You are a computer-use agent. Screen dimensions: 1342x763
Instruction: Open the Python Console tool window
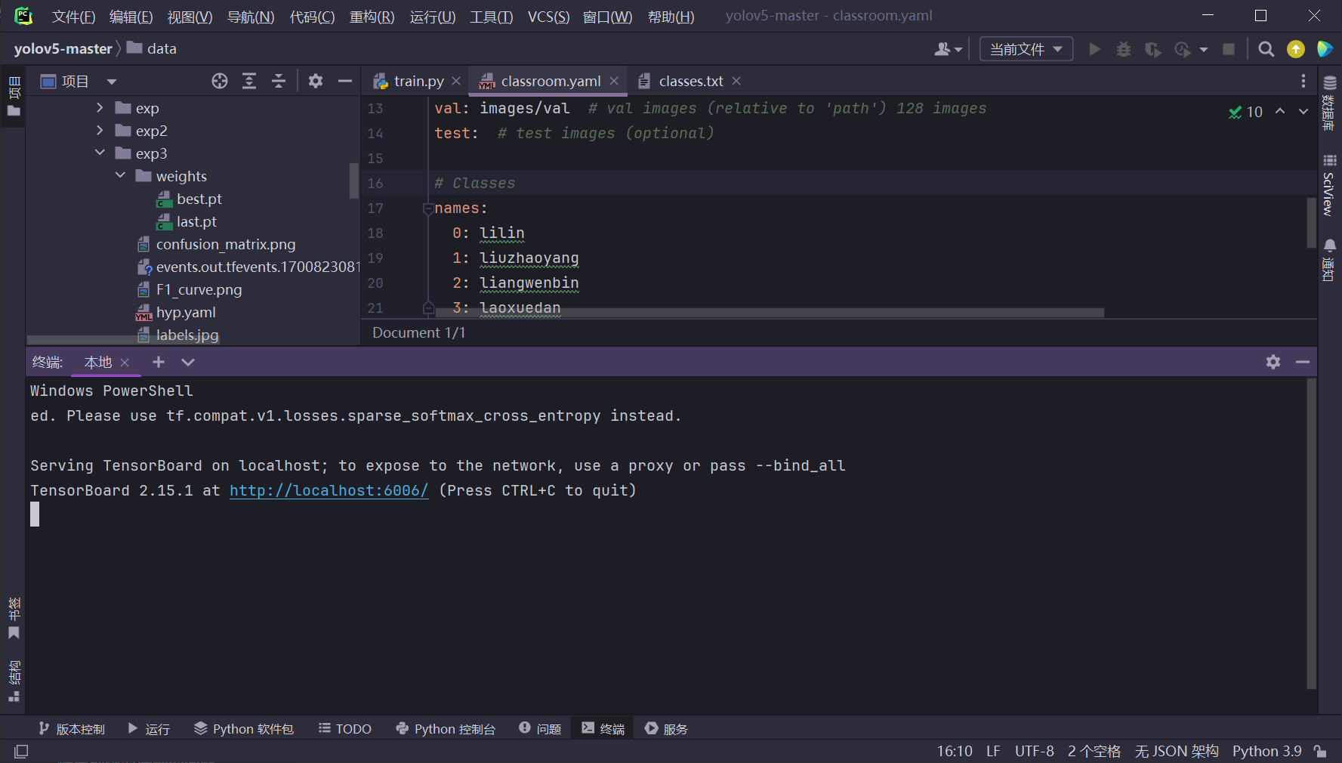click(x=446, y=728)
